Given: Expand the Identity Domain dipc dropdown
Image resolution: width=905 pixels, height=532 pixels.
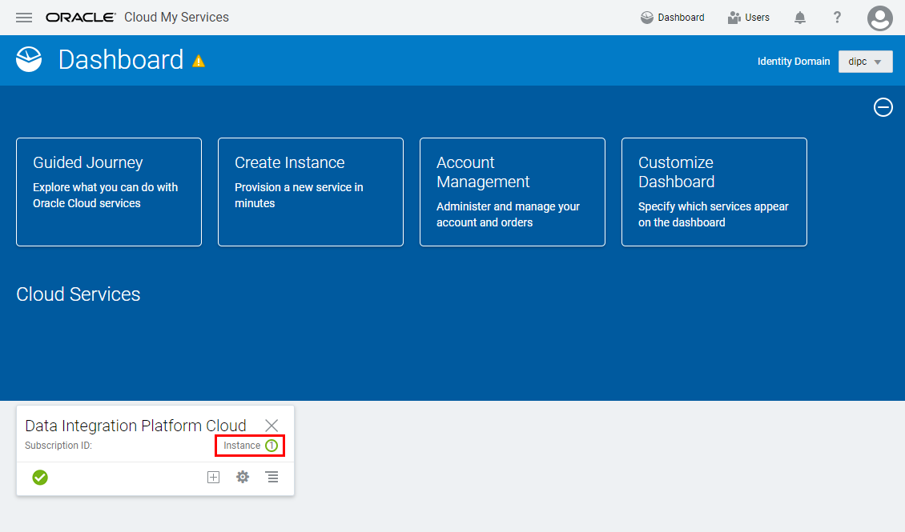Looking at the screenshot, I should click(x=865, y=62).
